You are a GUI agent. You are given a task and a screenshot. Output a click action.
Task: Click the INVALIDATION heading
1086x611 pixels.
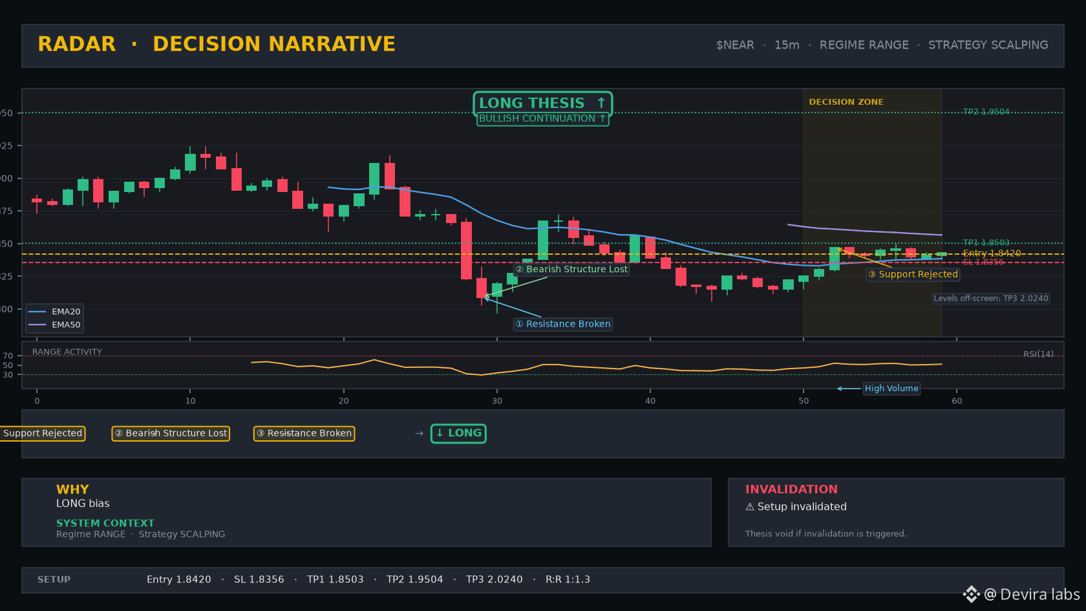[x=791, y=489]
